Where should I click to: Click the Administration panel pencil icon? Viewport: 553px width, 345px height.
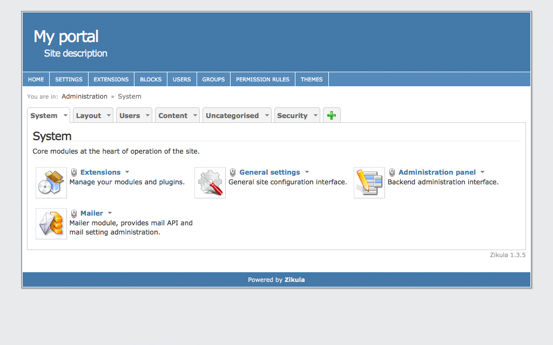(x=369, y=183)
